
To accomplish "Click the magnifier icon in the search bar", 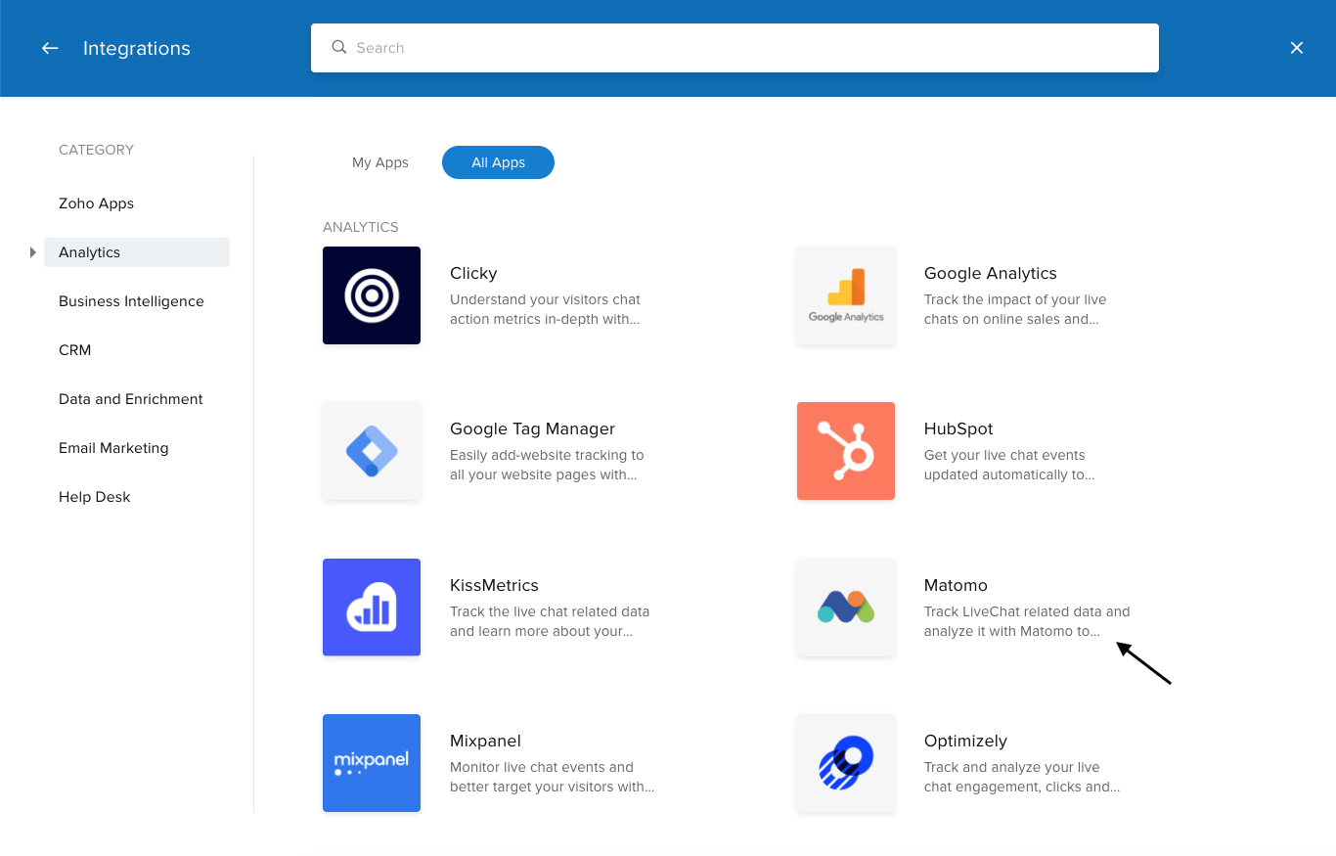I will (339, 47).
